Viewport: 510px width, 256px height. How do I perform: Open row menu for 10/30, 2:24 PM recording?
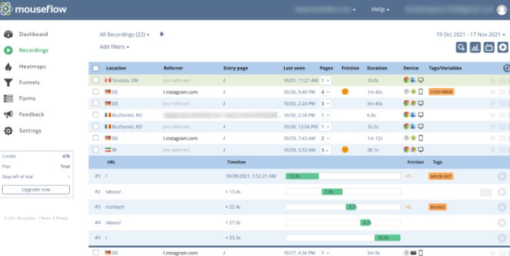click(x=503, y=104)
